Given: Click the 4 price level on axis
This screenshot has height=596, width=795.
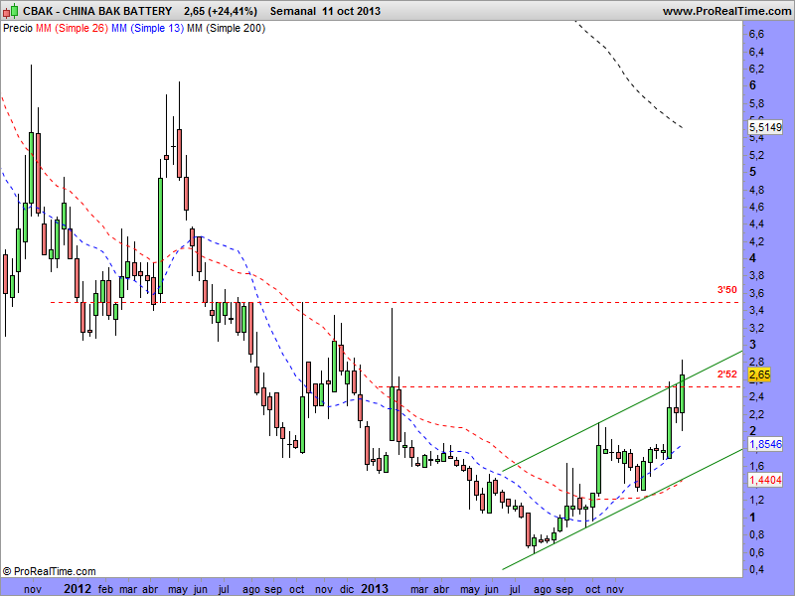Looking at the screenshot, I should pos(752,258).
